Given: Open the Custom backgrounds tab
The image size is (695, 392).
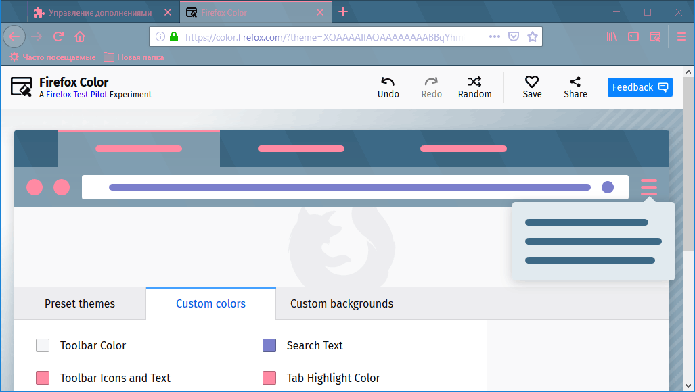Looking at the screenshot, I should click(x=342, y=303).
